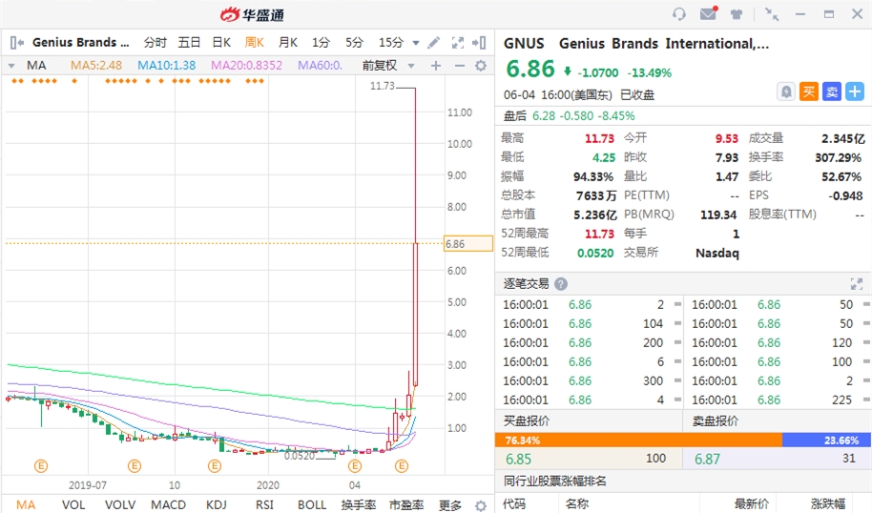Set price alert bell icon
The image size is (872, 513).
pos(786,92)
